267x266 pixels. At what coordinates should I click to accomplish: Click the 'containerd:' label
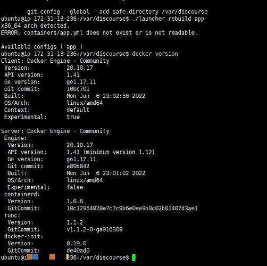coord(22,194)
